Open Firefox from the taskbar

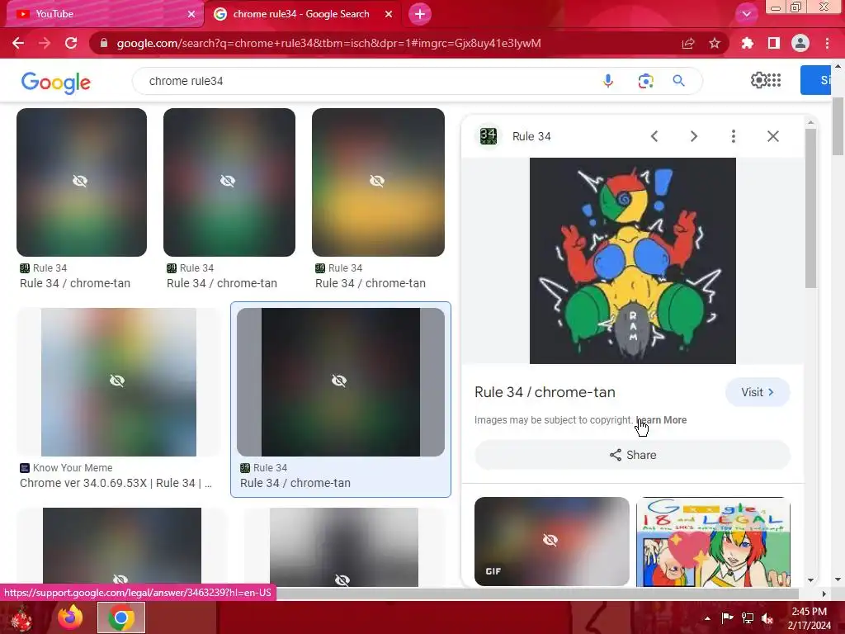click(70, 617)
